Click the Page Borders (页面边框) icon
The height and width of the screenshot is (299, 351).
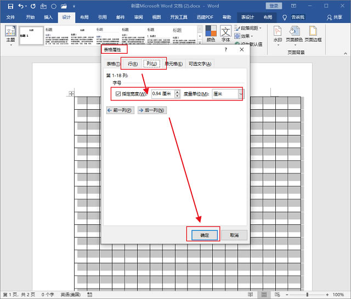(313, 31)
